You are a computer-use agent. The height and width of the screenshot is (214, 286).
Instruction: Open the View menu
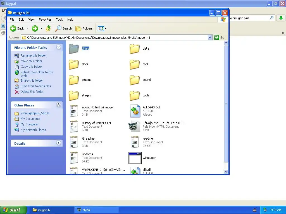coord(31,20)
